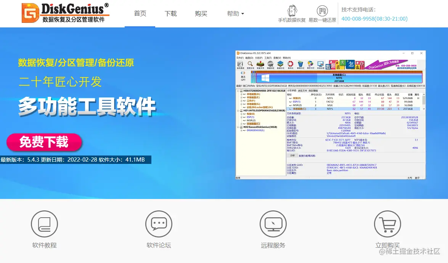Click 新建分区 layers icon in DiskGenius window
The height and width of the screenshot is (263, 448).
coord(280,65)
